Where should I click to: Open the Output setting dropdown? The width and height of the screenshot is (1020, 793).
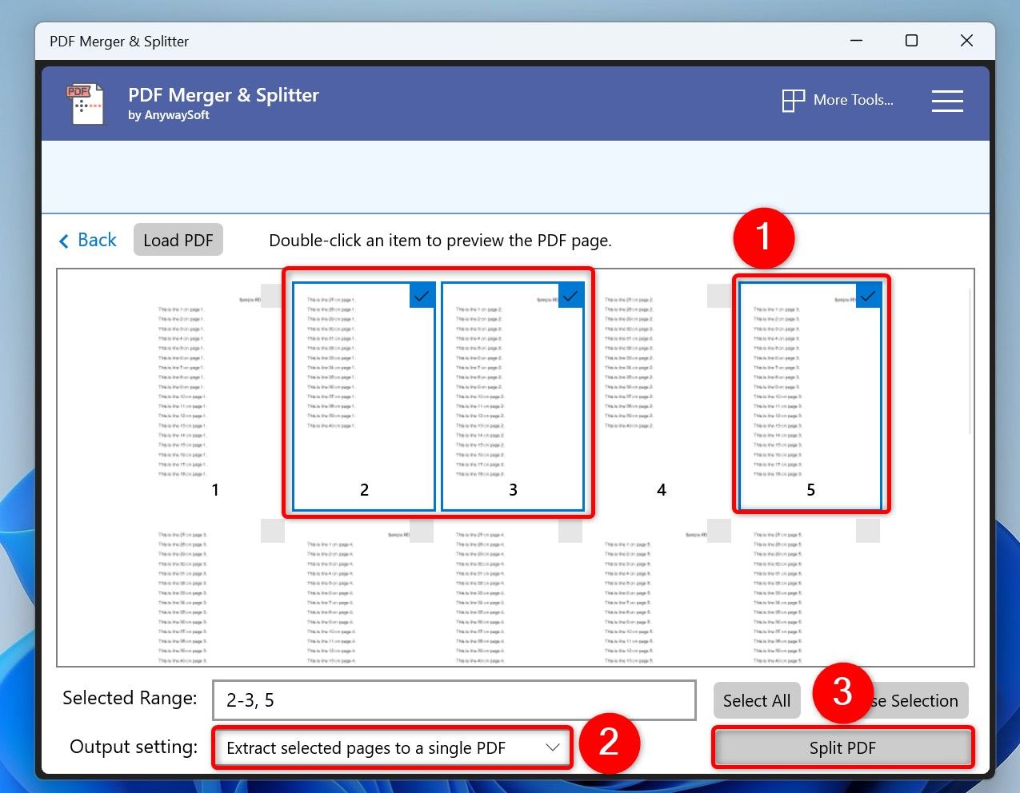coord(392,748)
